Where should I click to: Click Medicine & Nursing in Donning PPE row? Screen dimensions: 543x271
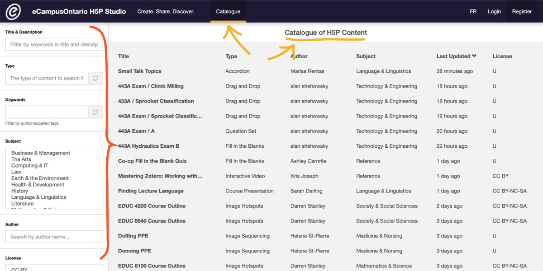point(379,251)
